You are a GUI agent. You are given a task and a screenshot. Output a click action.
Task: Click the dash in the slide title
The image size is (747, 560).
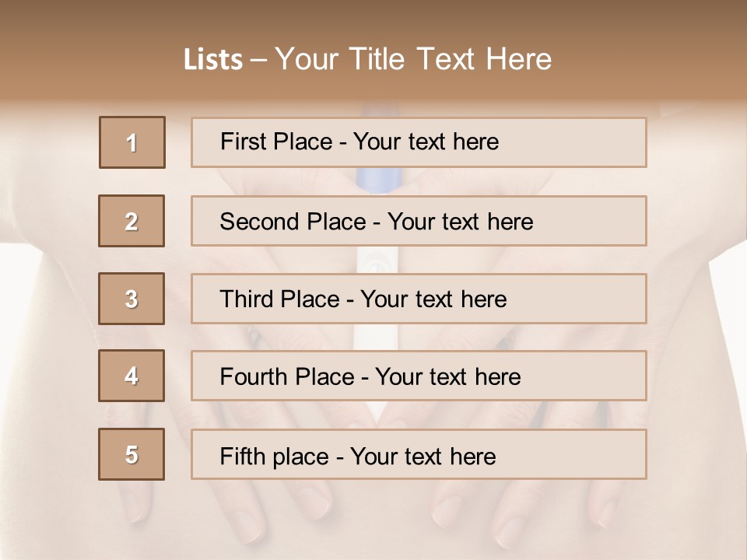(258, 60)
